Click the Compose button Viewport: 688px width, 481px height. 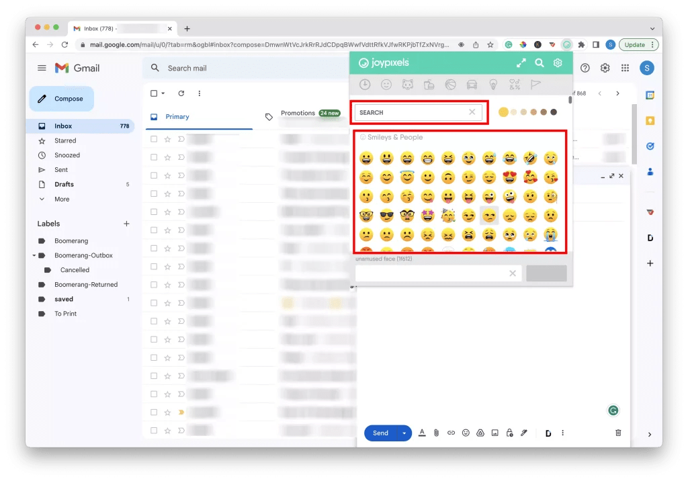(x=61, y=98)
